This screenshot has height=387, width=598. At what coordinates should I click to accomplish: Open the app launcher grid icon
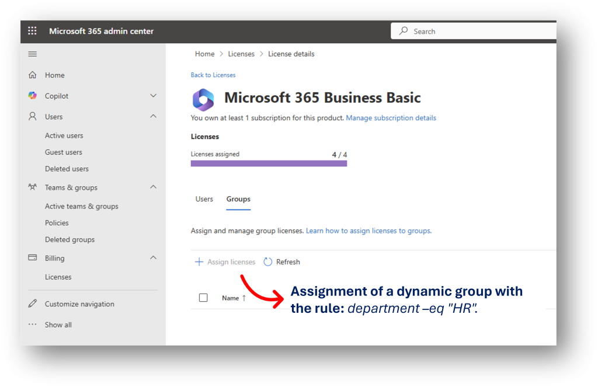pyautogui.click(x=32, y=31)
